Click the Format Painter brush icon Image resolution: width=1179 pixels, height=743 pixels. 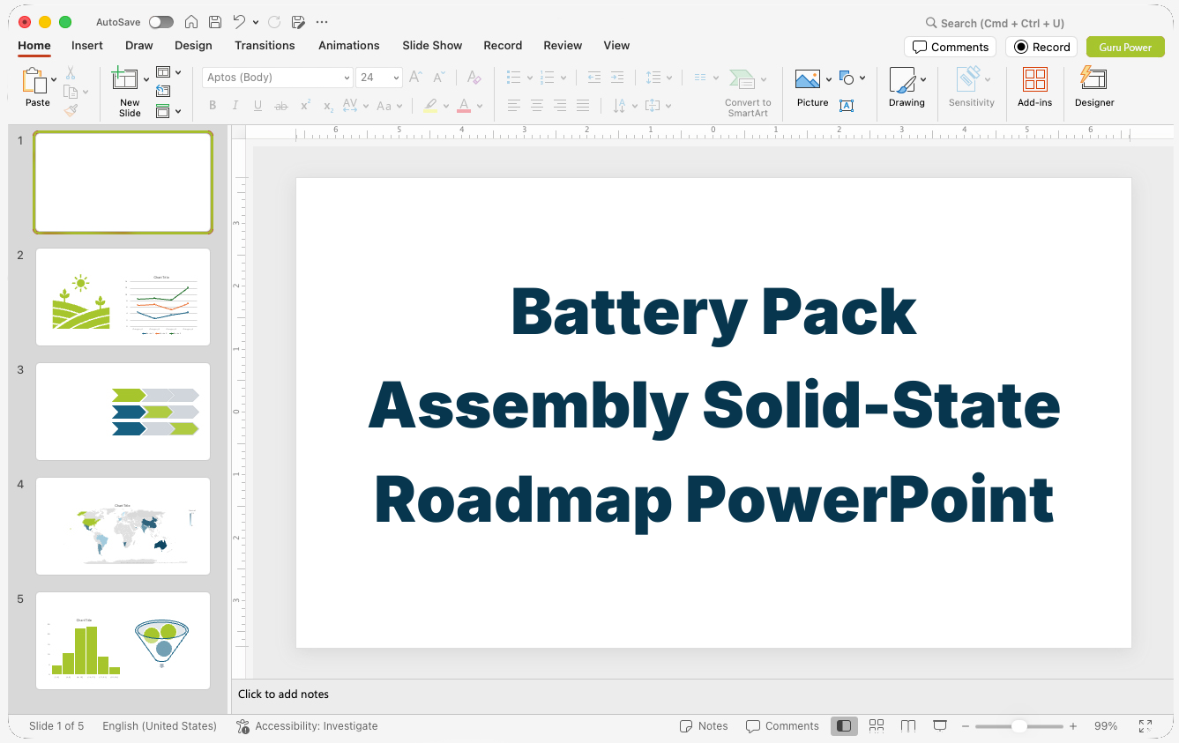pyautogui.click(x=71, y=110)
